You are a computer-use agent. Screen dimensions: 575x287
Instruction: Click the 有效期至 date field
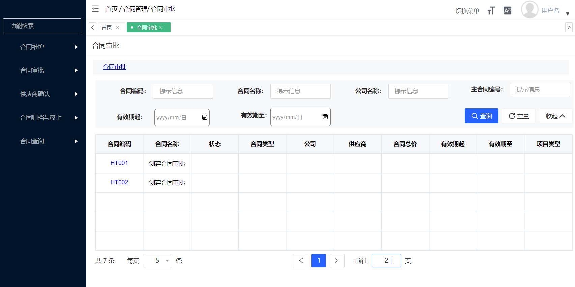pyautogui.click(x=300, y=117)
